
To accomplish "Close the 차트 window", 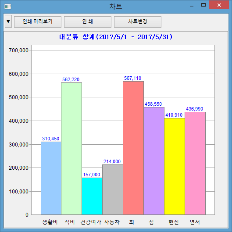I will click(219, 5).
